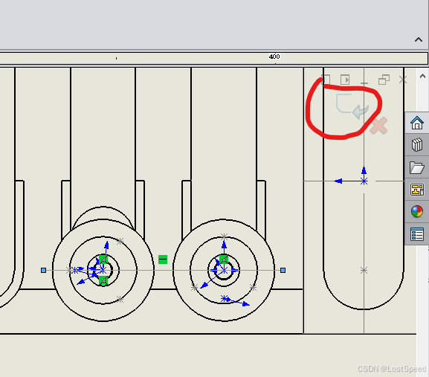Image resolution: width=429 pixels, height=377 pixels.
Task: Select the left endpoint of the blue centerline
Action: pyautogui.click(x=44, y=271)
